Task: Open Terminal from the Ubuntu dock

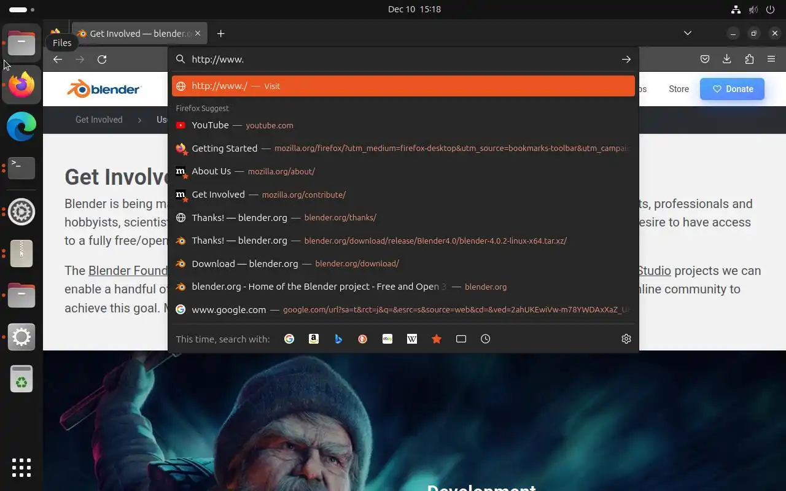Action: tap(21, 168)
